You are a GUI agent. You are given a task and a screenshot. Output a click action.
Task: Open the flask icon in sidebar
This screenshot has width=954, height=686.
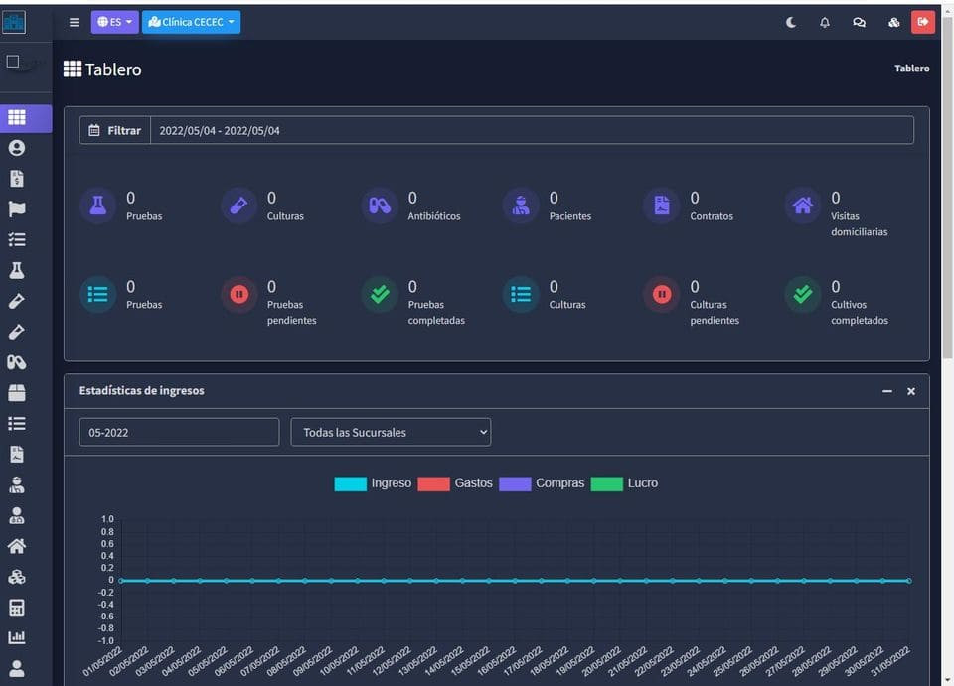point(16,270)
